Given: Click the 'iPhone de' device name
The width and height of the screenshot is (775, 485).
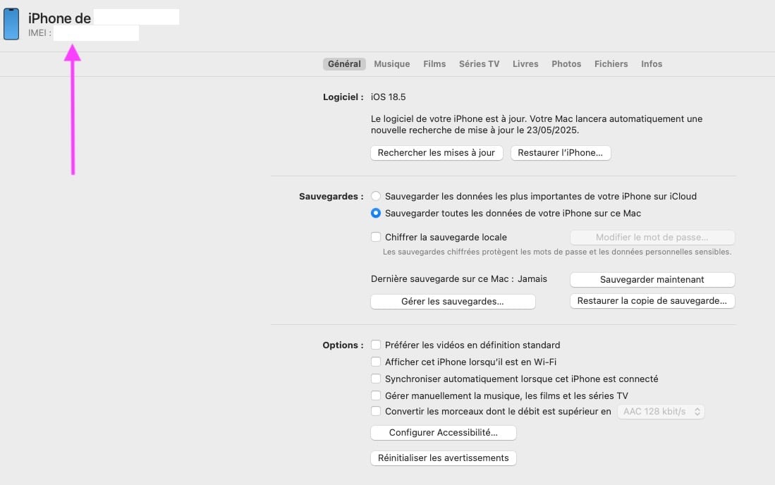Looking at the screenshot, I should click(x=59, y=18).
